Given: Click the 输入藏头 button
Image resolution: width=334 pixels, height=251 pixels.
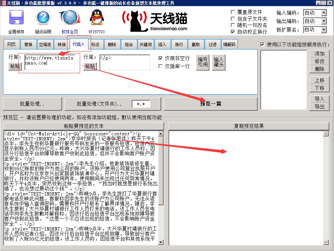Looking at the screenshot, I should coord(219,62).
